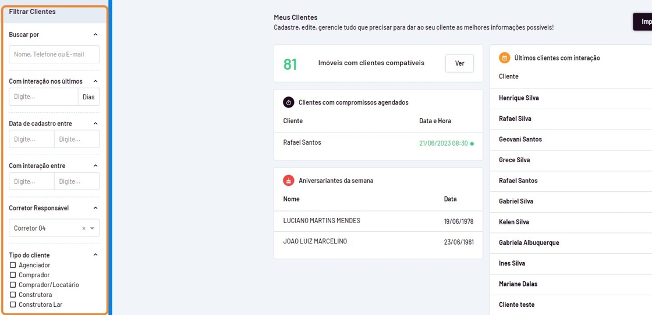Collapse the Com interação nos últimos section

[95, 81]
